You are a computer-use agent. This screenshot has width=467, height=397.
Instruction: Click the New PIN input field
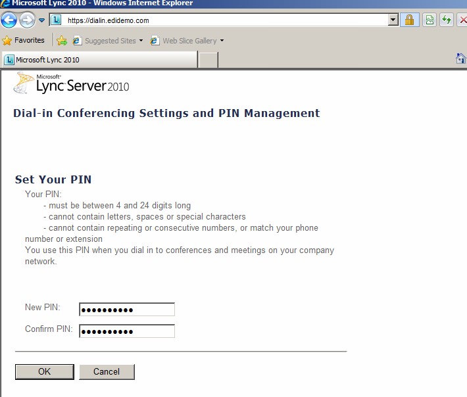coord(127,310)
